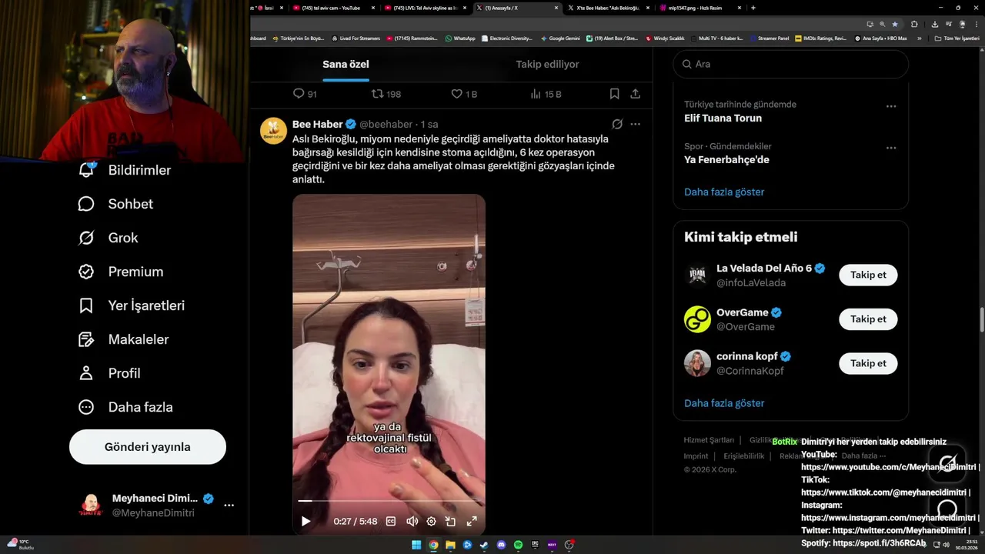The image size is (985, 554).
Task: View the post analytics showing 15 B
Action: (x=546, y=94)
